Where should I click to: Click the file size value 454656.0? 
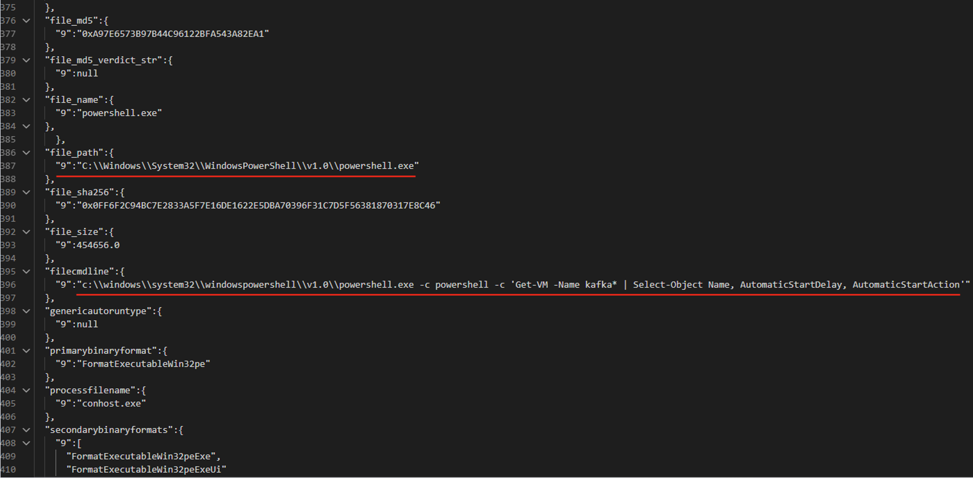point(98,245)
